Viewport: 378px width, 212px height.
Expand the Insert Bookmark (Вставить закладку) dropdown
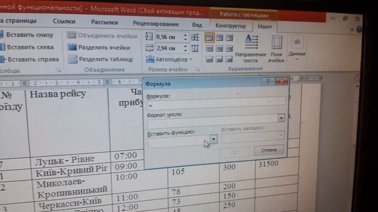pos(281,135)
